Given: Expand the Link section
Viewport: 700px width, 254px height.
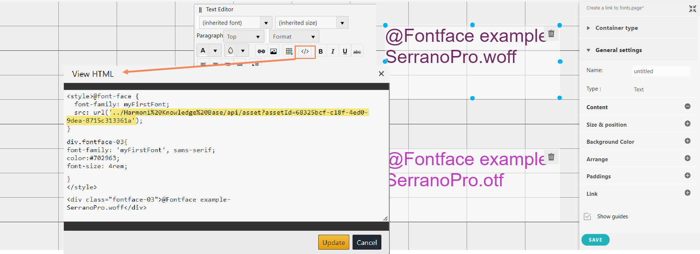Looking at the screenshot, I should point(688,193).
